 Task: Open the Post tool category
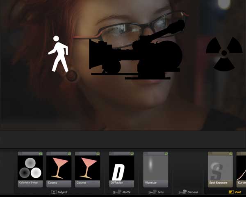pos(235,192)
